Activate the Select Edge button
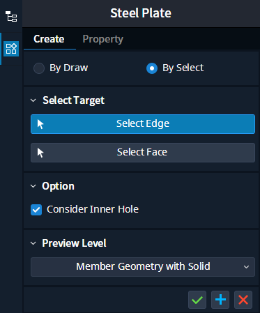The image size is (260, 313). [143, 124]
